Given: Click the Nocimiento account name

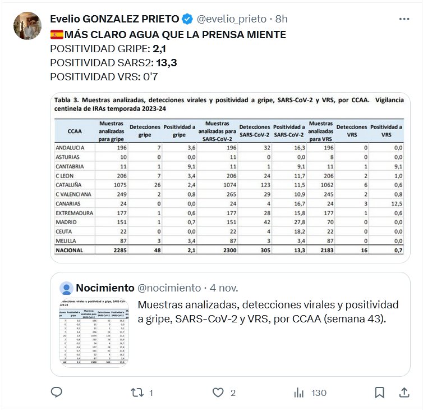Looking at the screenshot, I should pos(105,288).
